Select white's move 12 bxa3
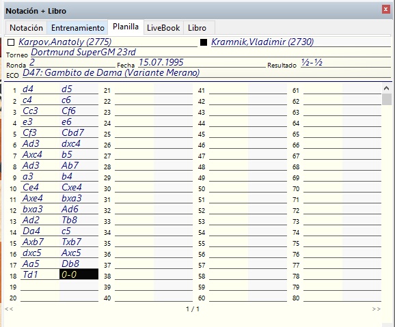395x327 pixels. [33, 209]
